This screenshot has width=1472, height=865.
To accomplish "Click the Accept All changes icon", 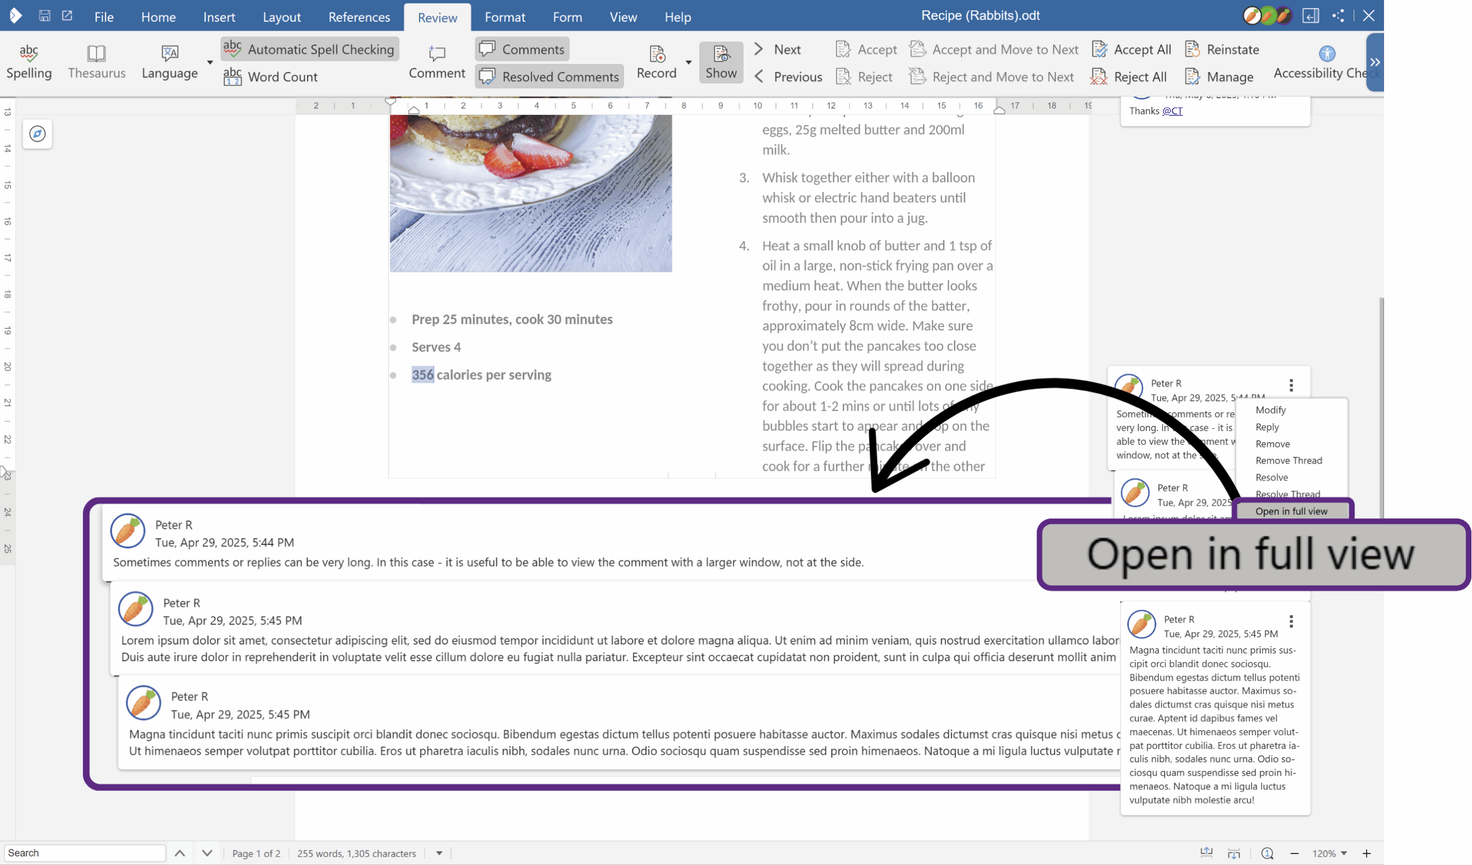I will point(1099,49).
